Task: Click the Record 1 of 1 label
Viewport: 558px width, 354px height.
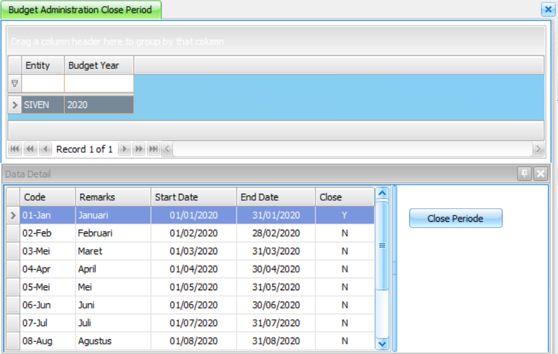Action: pyautogui.click(x=85, y=149)
